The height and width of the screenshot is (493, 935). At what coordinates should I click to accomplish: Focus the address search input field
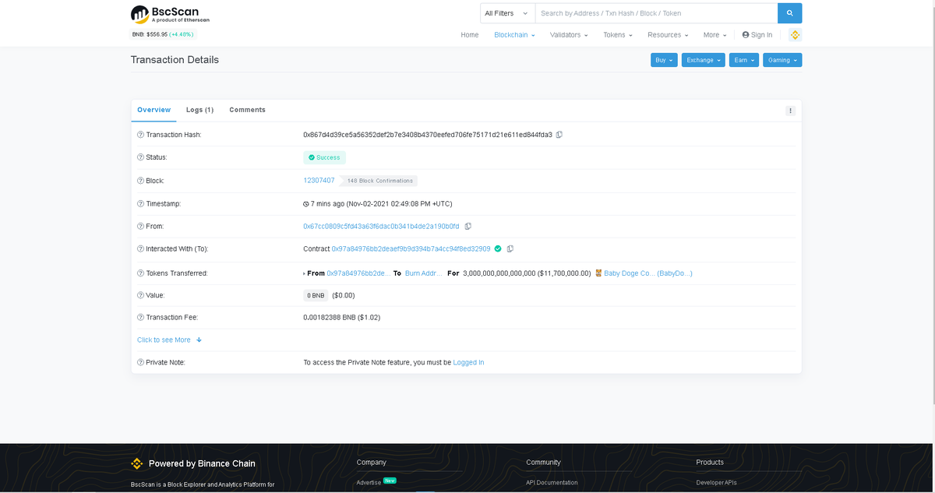click(656, 13)
